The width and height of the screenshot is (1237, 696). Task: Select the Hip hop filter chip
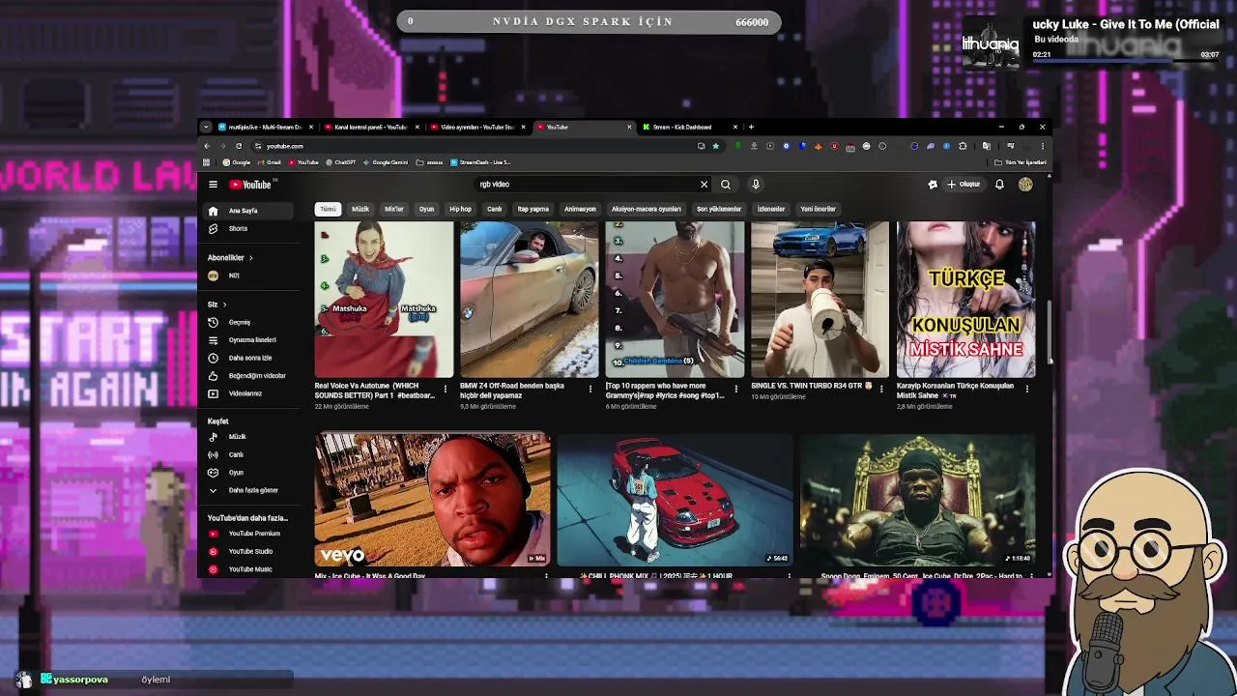point(460,209)
